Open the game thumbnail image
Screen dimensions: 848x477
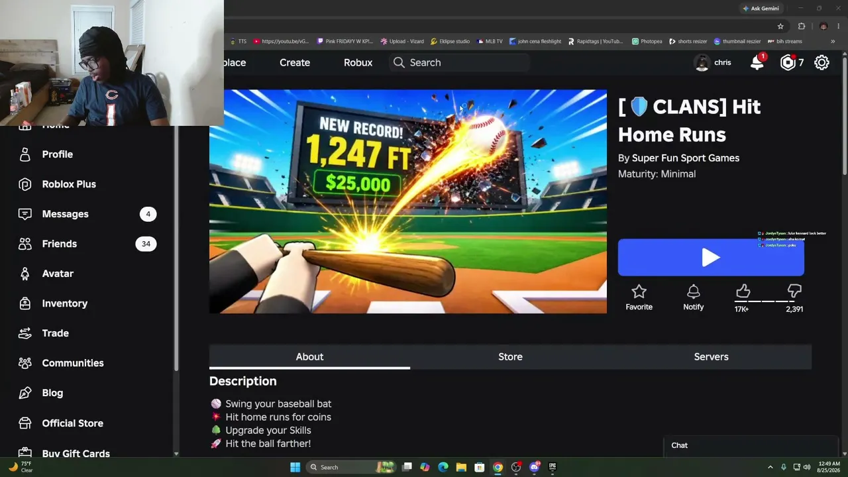pos(408,201)
